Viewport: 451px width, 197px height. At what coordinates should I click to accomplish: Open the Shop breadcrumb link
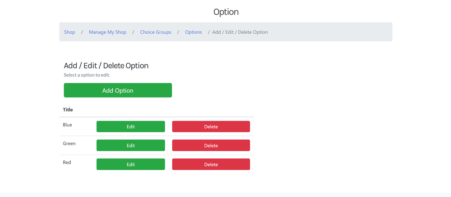(x=69, y=32)
